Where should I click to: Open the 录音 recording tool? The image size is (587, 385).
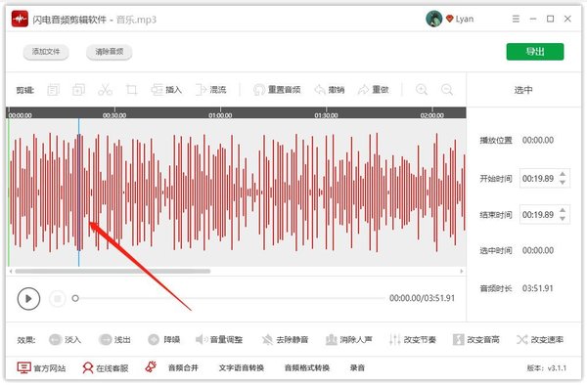click(x=357, y=367)
